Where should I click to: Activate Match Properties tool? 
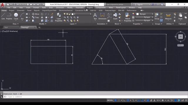(x=127, y=17)
